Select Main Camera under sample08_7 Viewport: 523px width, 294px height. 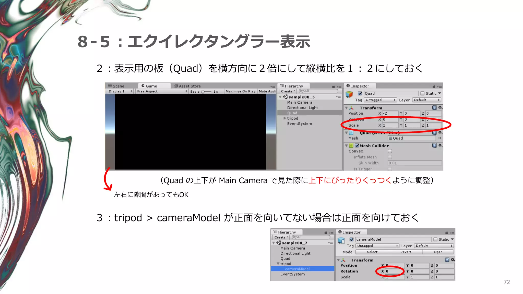click(x=293, y=248)
